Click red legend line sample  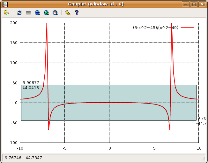187,27
